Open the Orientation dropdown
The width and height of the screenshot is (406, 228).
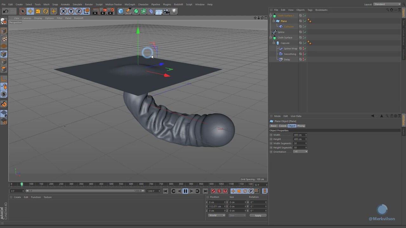click(300, 152)
